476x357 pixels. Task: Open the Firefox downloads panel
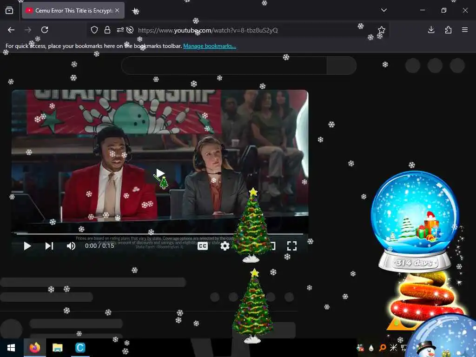click(431, 30)
